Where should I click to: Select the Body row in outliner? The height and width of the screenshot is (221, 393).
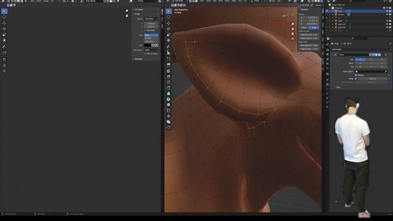click(x=359, y=11)
